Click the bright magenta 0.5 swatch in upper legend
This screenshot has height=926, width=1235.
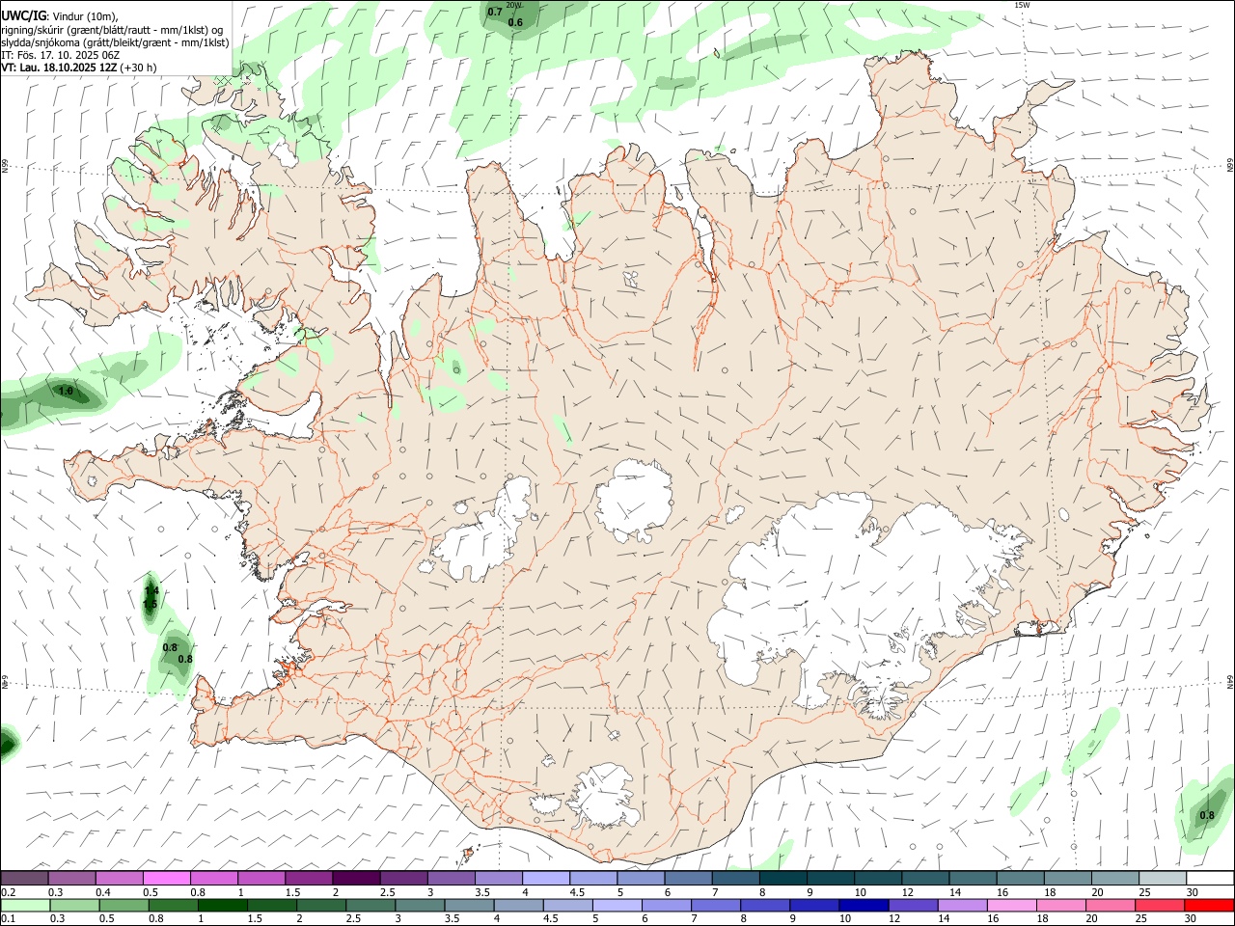167,879
